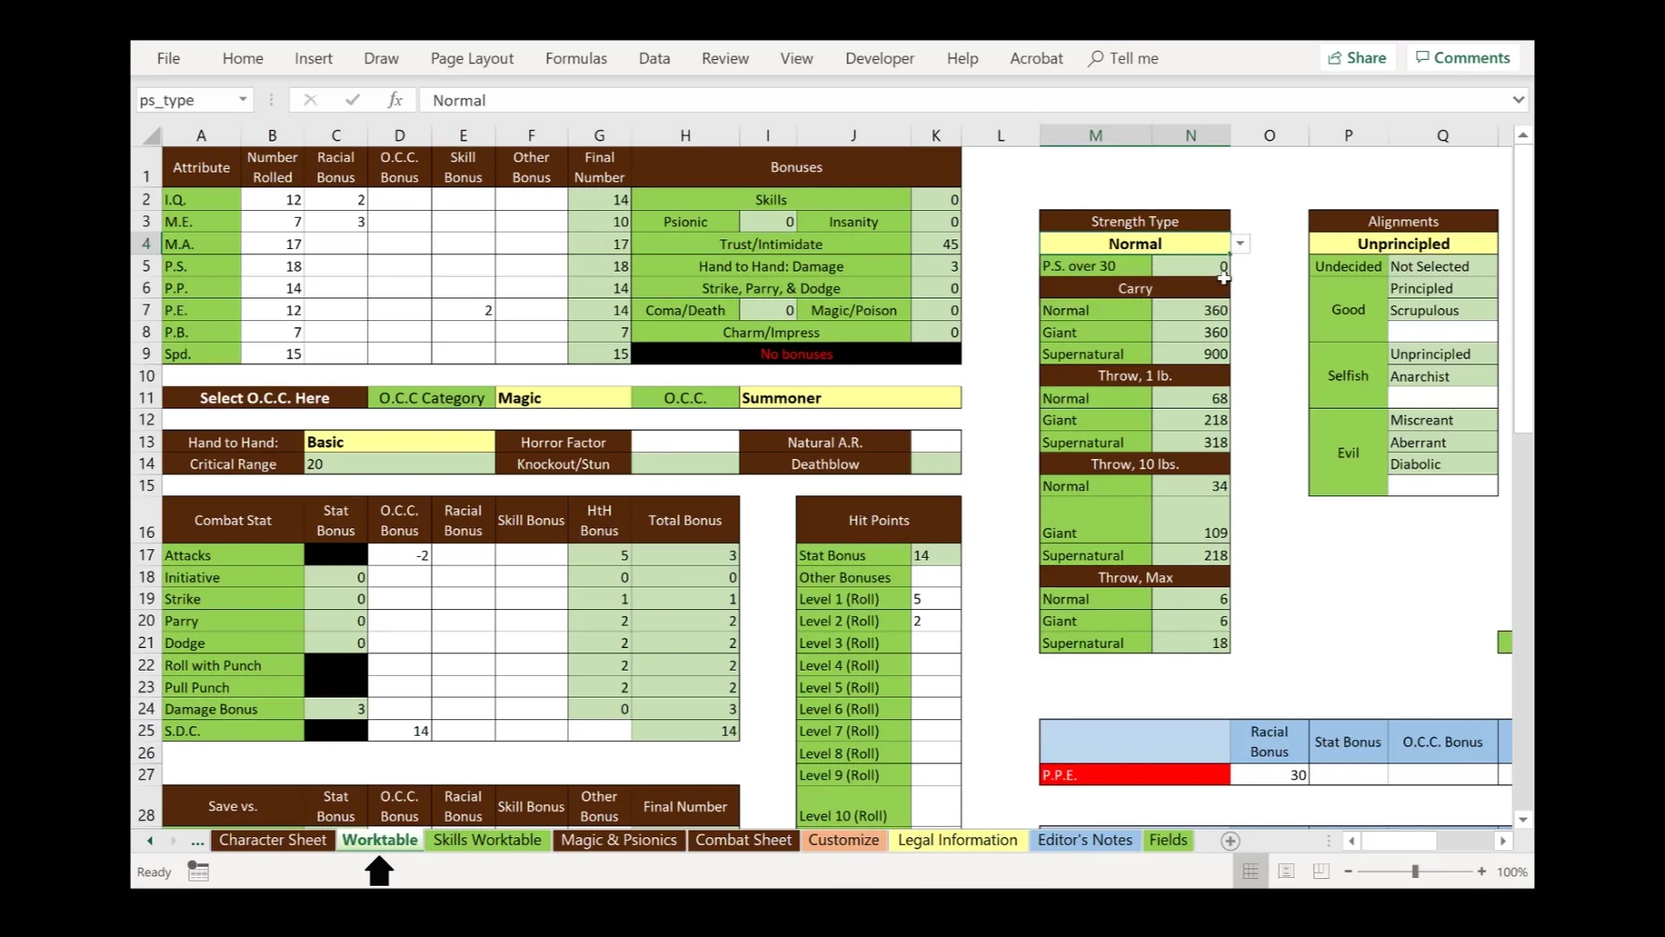1665x937 pixels.
Task: Click the macro indicator icon beside Ready
Action: point(199,872)
